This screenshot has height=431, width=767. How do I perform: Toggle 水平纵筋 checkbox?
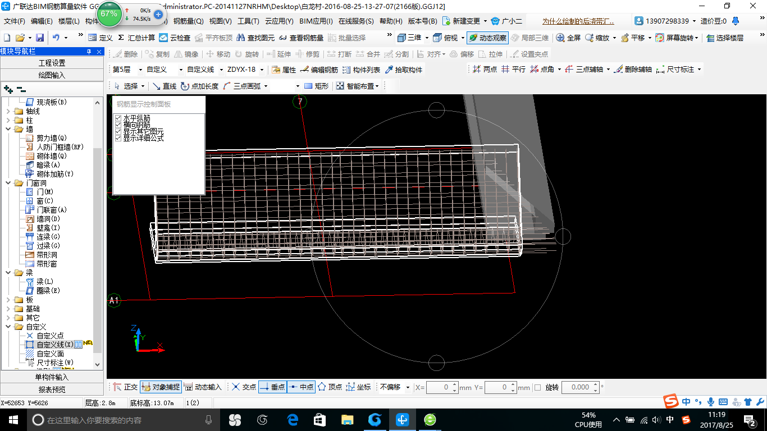point(118,118)
